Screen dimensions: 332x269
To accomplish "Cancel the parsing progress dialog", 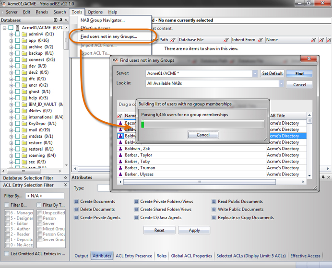I will coord(203,135).
